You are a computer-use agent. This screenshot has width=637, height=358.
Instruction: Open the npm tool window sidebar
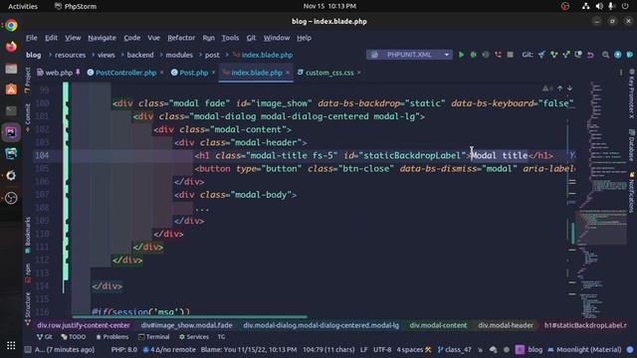click(x=28, y=272)
